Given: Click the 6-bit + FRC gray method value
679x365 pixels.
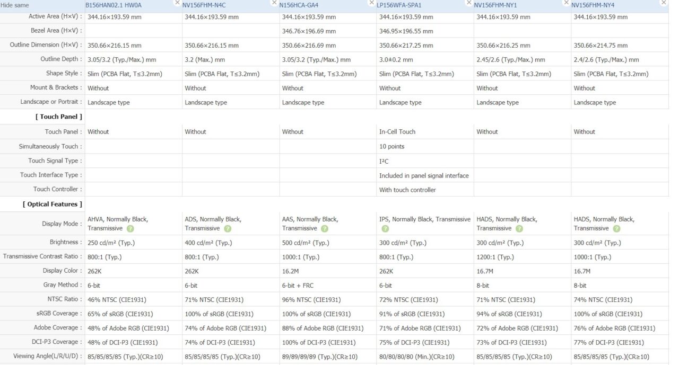Looking at the screenshot, I should [299, 286].
